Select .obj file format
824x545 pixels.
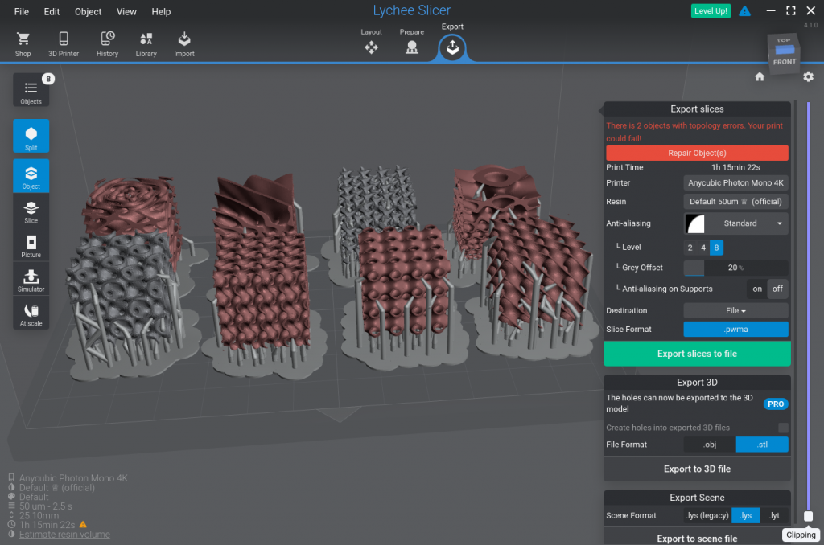[710, 445]
